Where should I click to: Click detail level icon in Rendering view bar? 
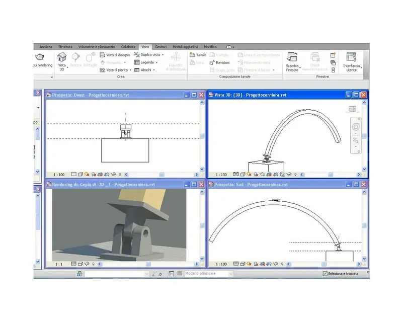pyautogui.click(x=73, y=264)
